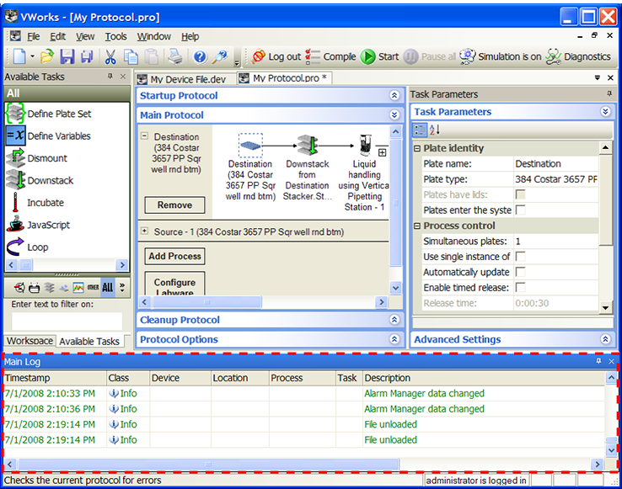622x489 pixels.
Task: Click the Add Process button
Action: click(174, 257)
